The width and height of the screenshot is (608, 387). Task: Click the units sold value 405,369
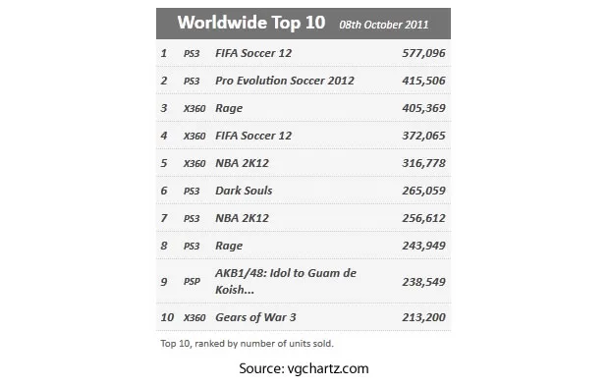click(x=423, y=108)
